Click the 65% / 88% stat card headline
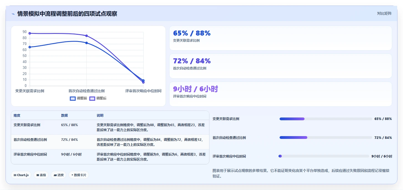 (192, 33)
